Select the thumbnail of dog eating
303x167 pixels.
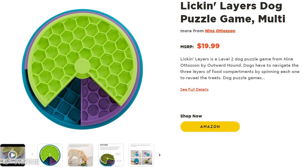[80, 155]
